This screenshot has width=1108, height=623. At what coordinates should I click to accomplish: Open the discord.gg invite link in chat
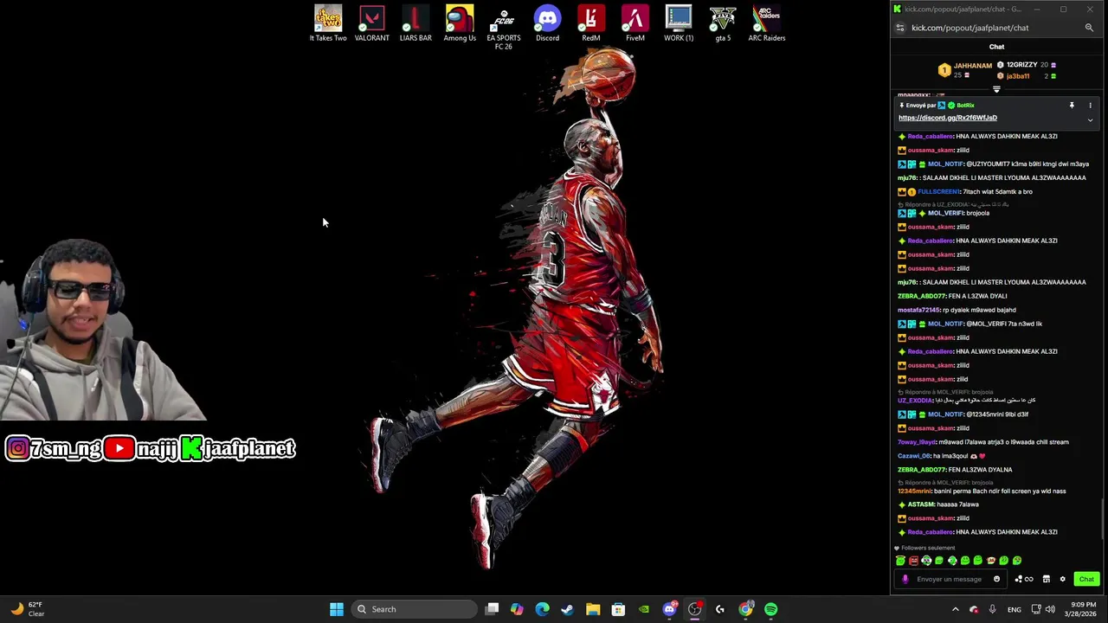(x=948, y=118)
